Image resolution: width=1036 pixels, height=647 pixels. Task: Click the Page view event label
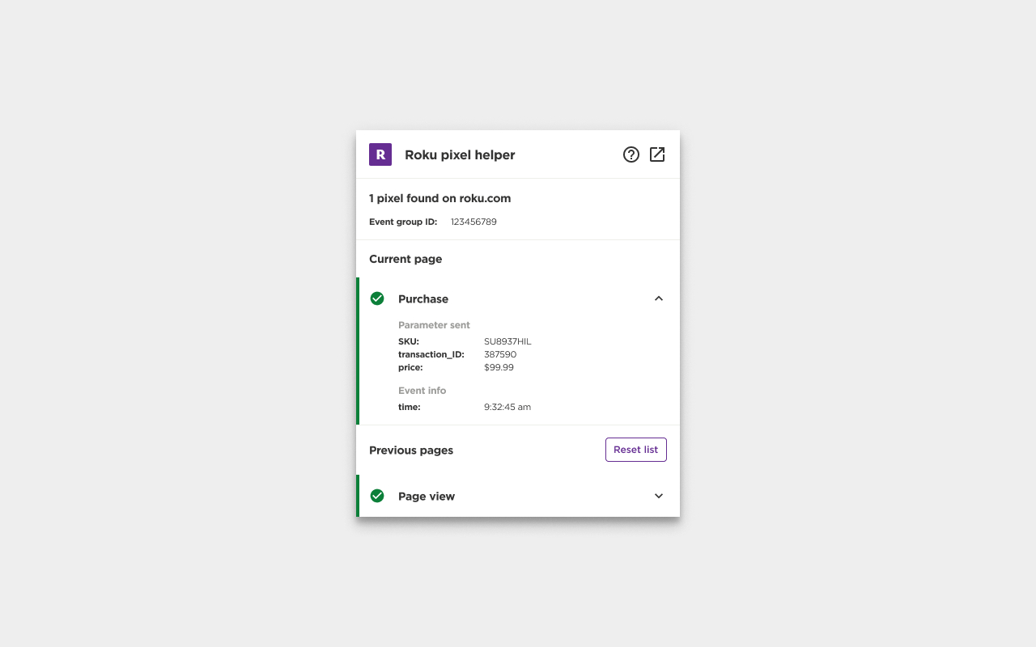[x=427, y=496]
